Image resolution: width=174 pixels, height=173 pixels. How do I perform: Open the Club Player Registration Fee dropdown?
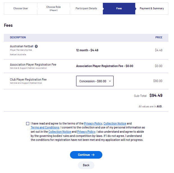(95, 81)
